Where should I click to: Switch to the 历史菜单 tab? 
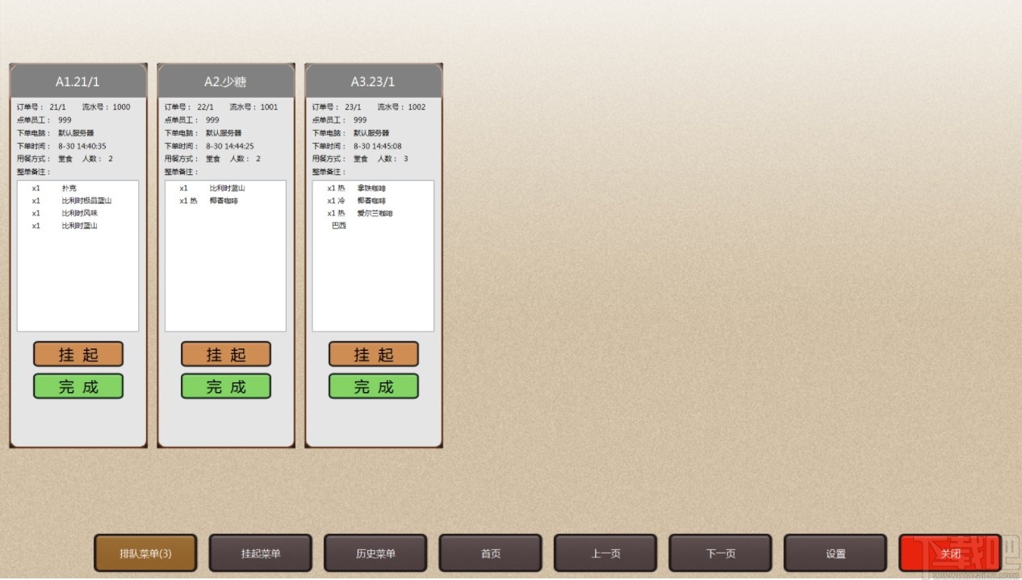pos(375,553)
